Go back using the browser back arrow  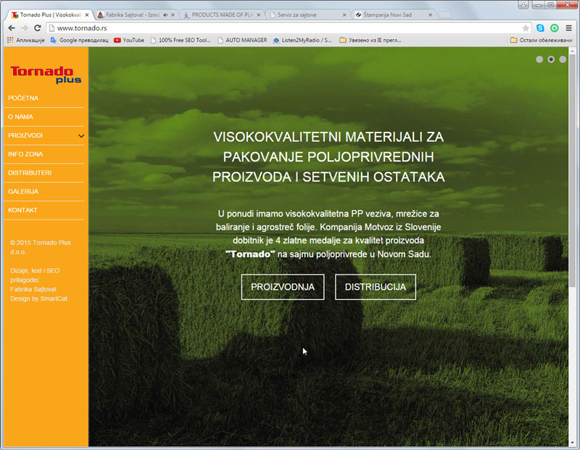tap(10, 28)
